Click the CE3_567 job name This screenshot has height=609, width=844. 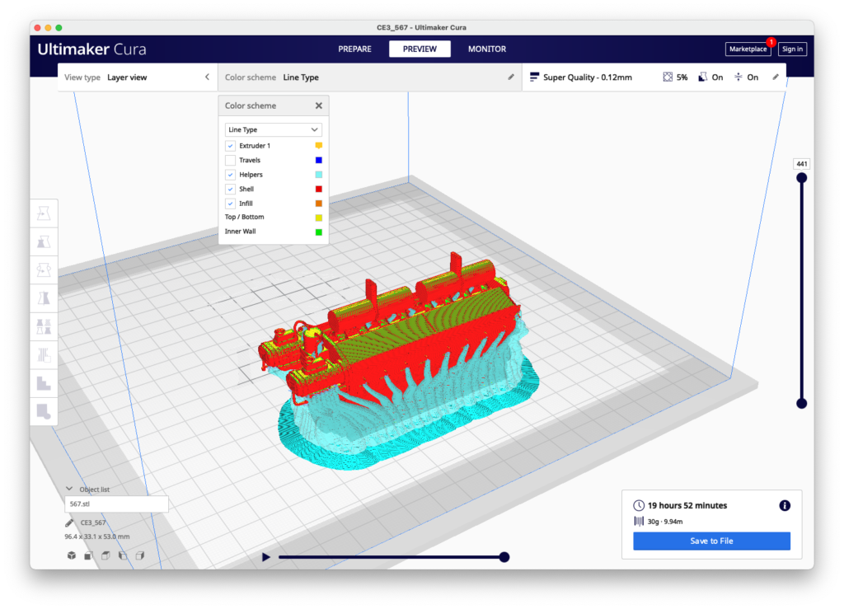click(x=93, y=522)
